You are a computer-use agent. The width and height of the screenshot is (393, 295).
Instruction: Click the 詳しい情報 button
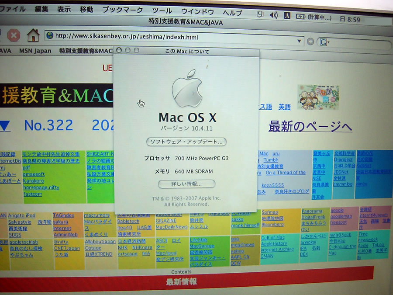[x=186, y=184]
